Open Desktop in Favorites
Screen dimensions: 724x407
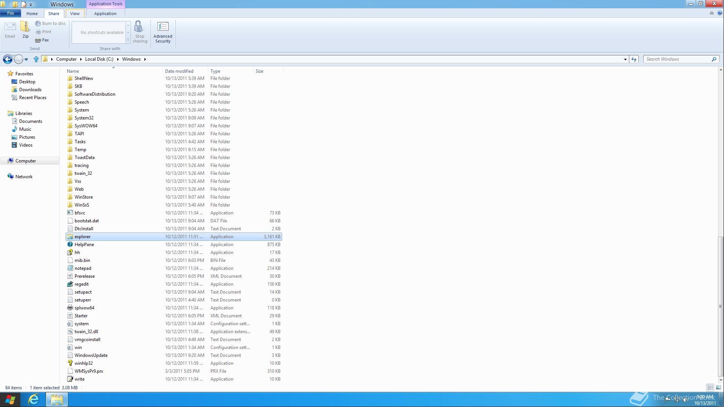coord(27,82)
